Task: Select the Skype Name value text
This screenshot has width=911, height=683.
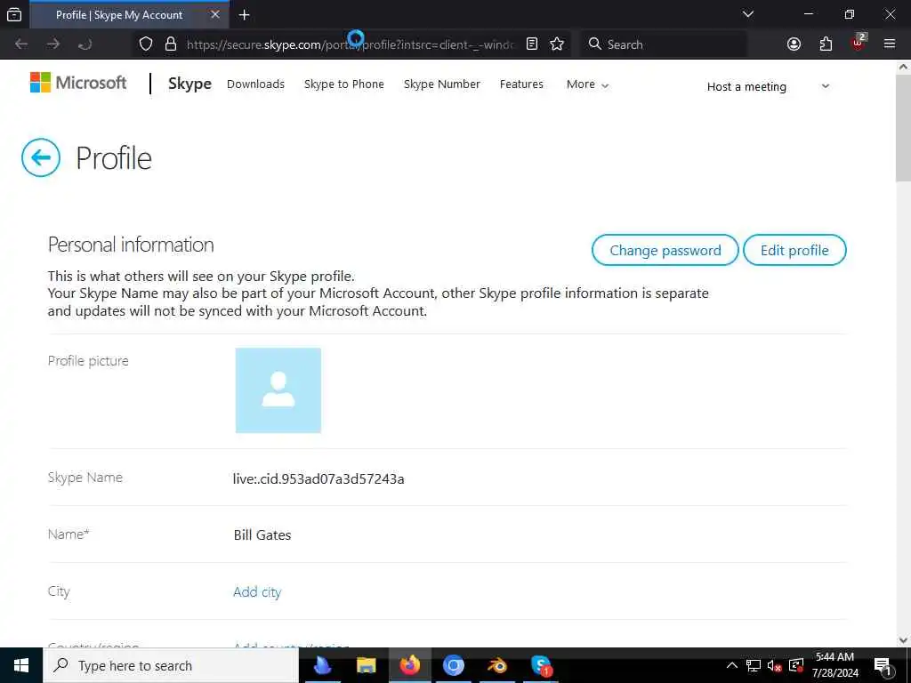Action: coord(318,479)
